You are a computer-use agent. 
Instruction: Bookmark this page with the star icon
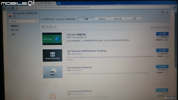tap(170, 7)
